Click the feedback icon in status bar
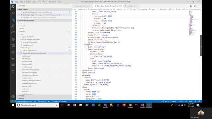 (x=195, y=101)
